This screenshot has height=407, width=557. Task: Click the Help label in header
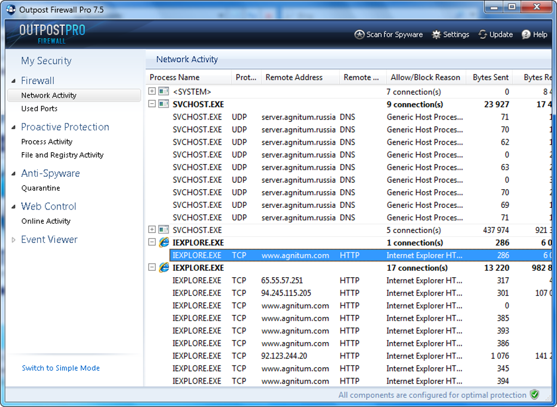click(x=540, y=34)
